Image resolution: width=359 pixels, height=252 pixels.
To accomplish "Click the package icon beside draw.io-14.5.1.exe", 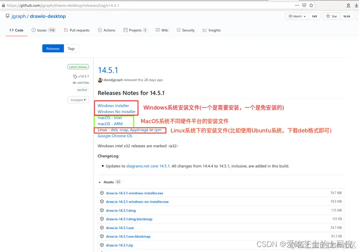I will 102,228.
